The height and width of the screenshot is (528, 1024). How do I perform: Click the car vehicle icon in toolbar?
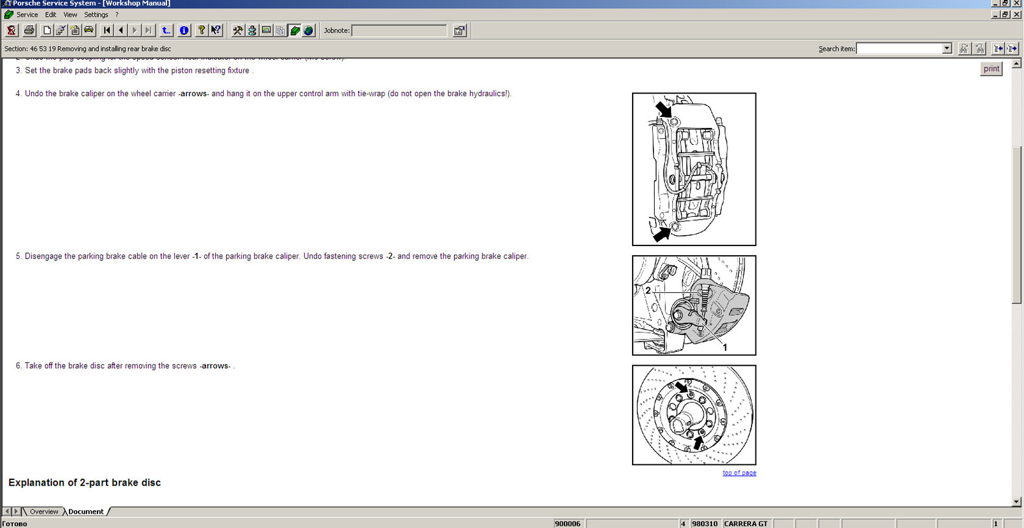(89, 31)
